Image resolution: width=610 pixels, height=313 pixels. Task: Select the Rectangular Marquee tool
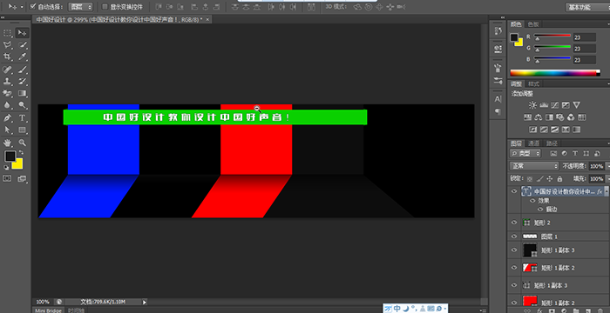click(x=7, y=33)
